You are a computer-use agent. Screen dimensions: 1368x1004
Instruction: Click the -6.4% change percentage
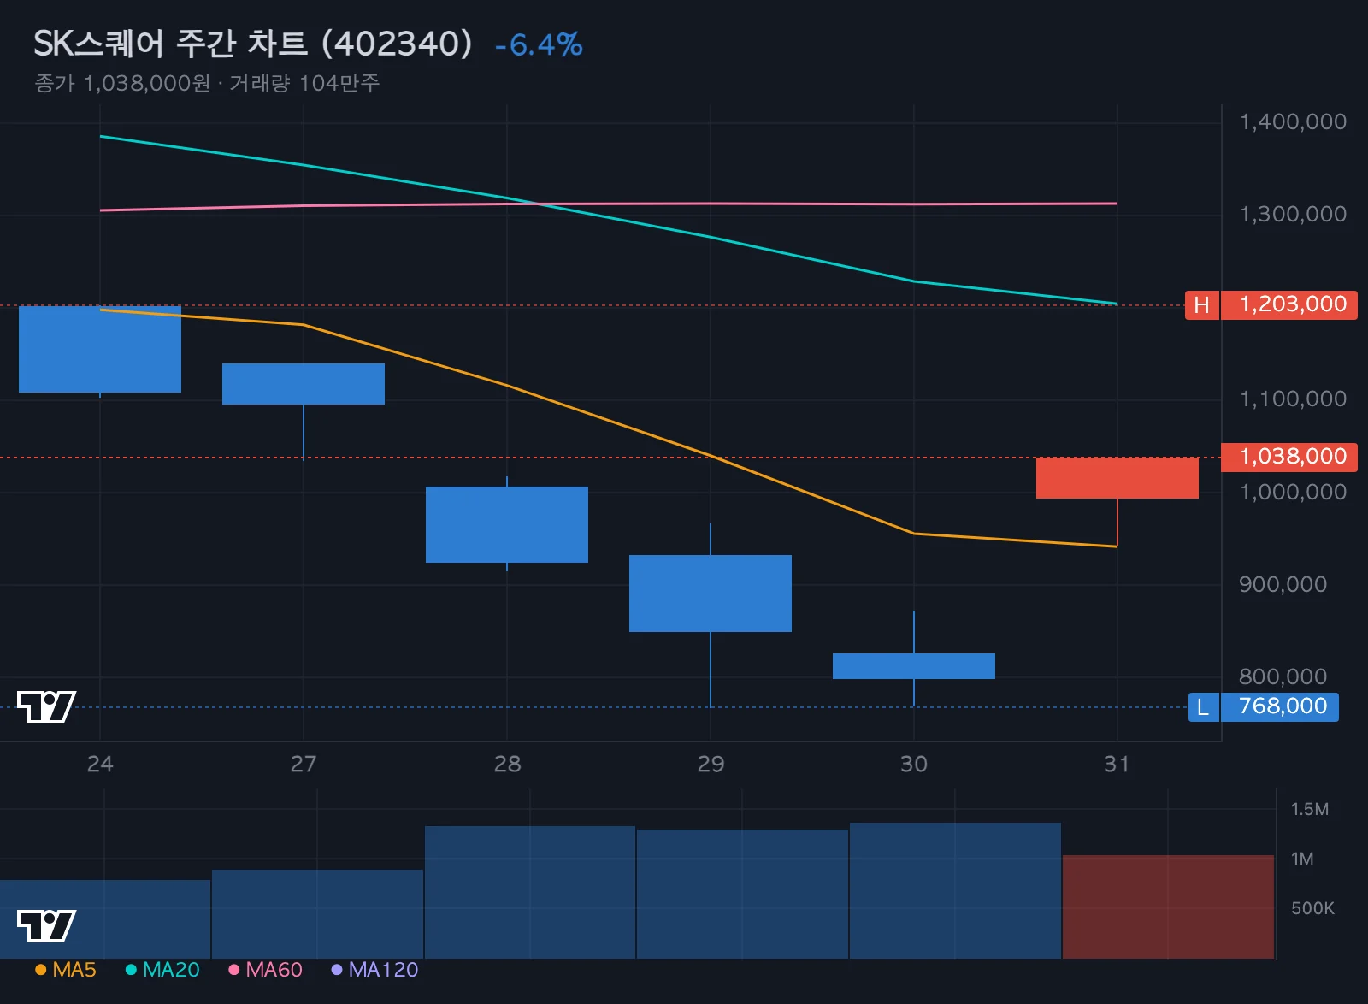[539, 44]
